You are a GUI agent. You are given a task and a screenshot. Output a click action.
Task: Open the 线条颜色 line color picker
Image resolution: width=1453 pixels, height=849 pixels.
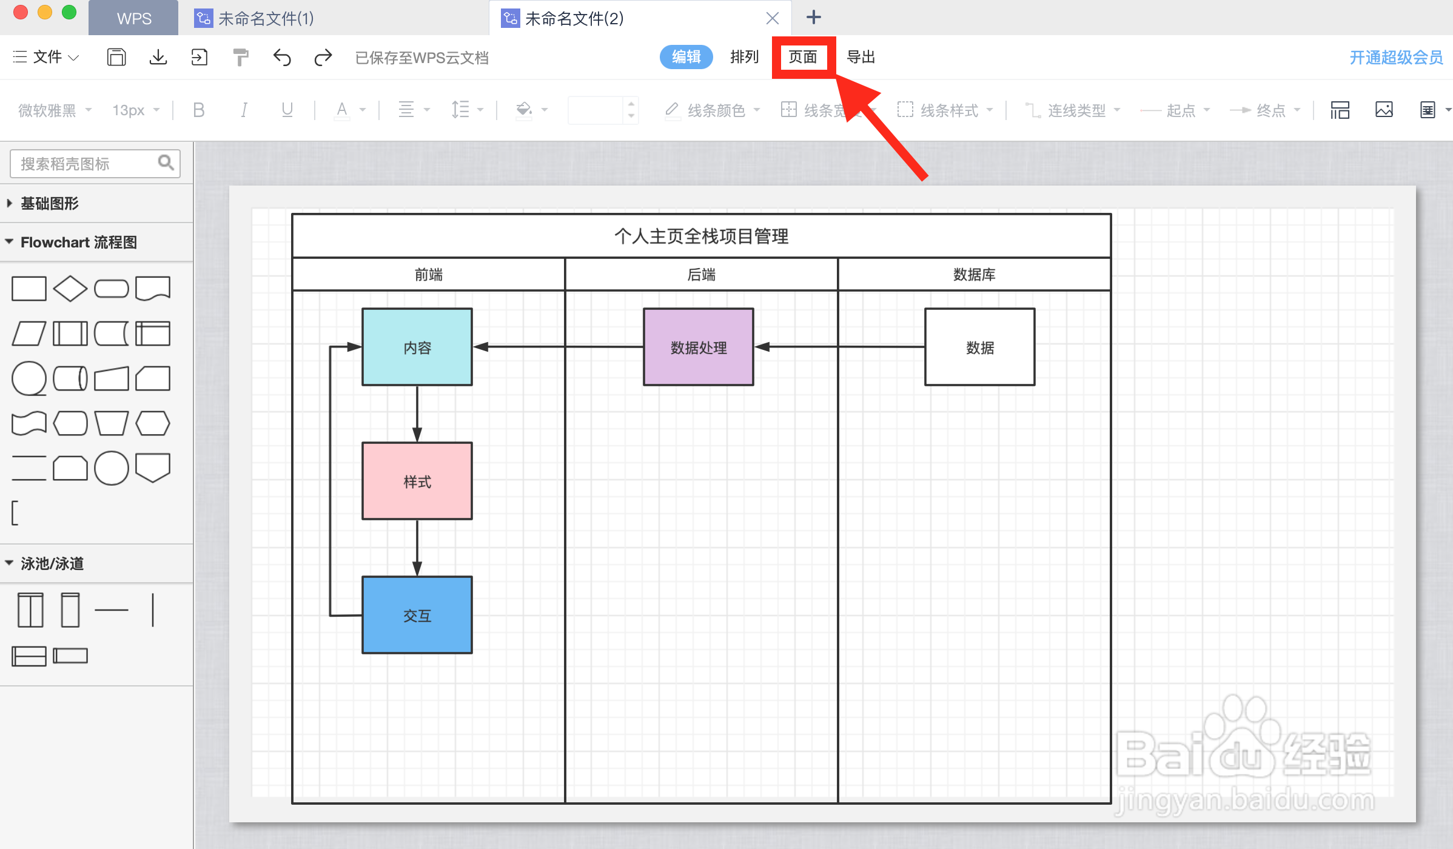tap(712, 110)
